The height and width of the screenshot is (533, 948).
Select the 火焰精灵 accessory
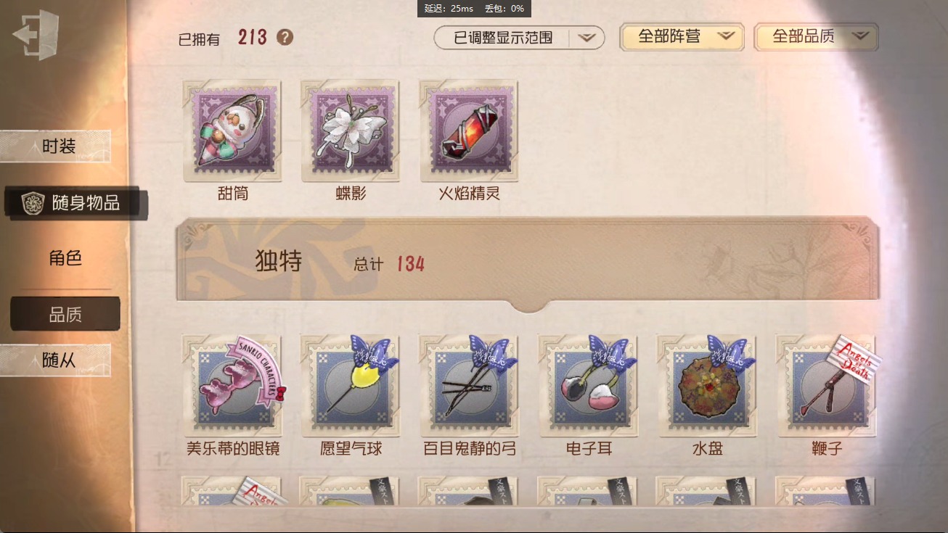[470, 131]
